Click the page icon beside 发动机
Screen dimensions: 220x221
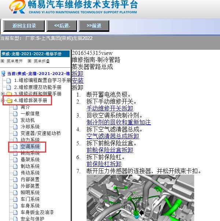tap(15, 120)
